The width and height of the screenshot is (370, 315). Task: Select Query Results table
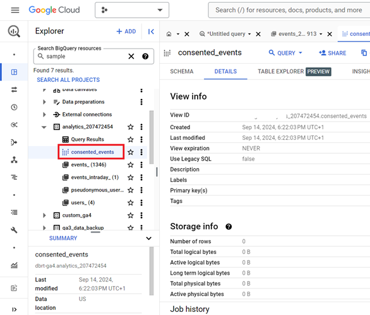(87, 139)
